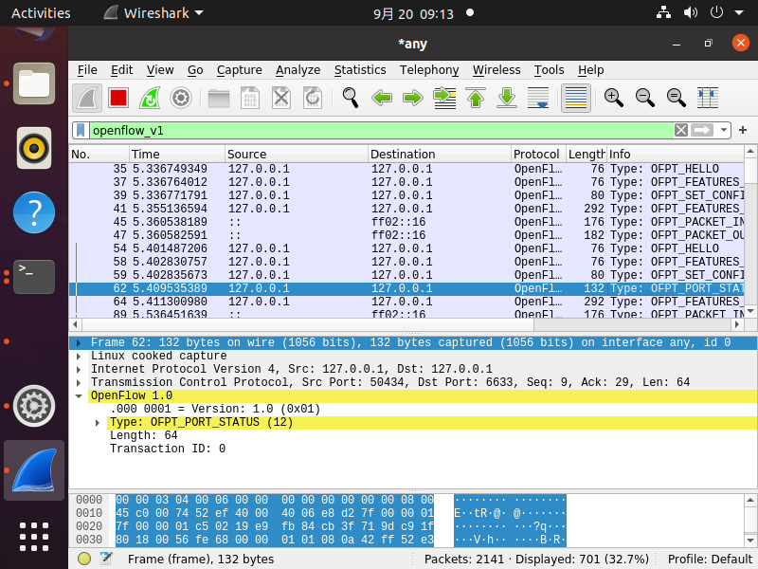
Task: Sort by the Time column header
Action: 177,155
